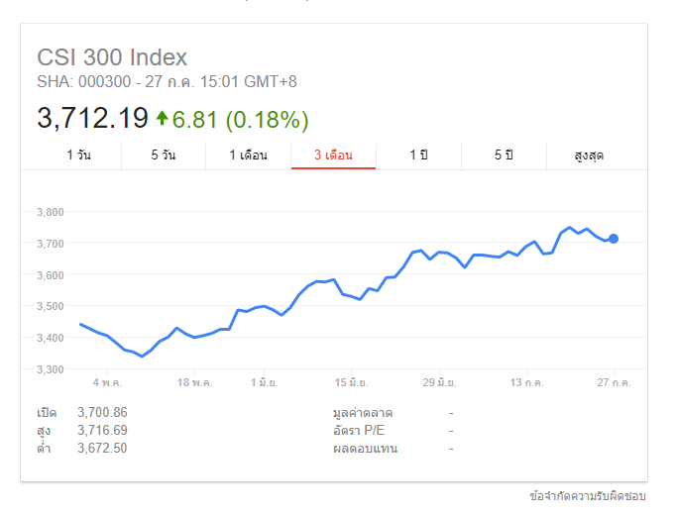The width and height of the screenshot is (675, 515).
Task: Click the 4 พ.ค. date axis label
Action: pos(107,382)
